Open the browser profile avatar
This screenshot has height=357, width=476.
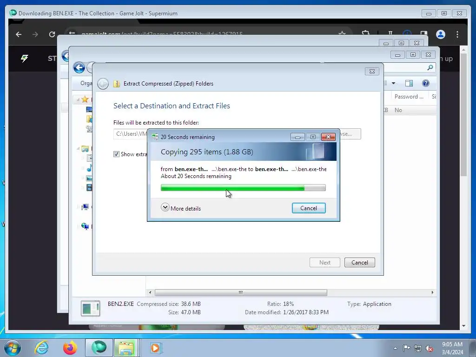[x=441, y=34]
